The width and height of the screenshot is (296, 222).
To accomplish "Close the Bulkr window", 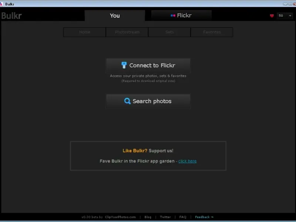I will (295, 4).
